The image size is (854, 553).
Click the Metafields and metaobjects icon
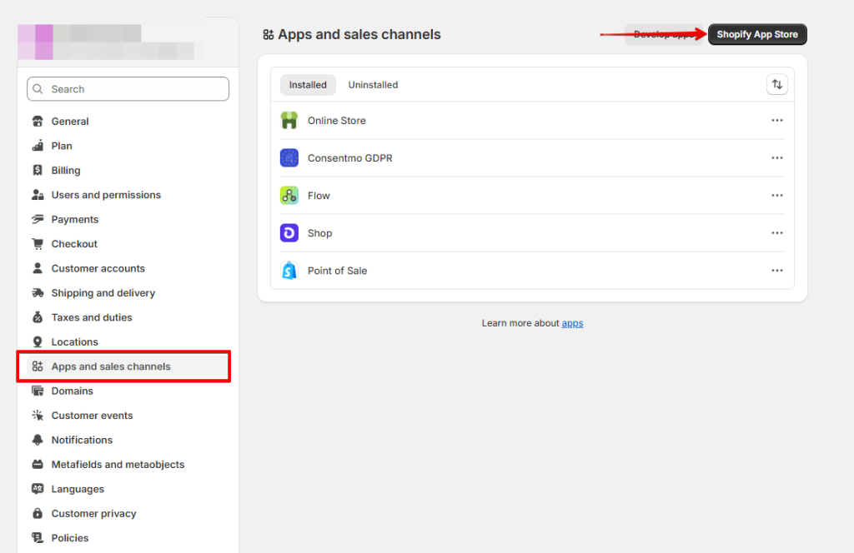38,464
